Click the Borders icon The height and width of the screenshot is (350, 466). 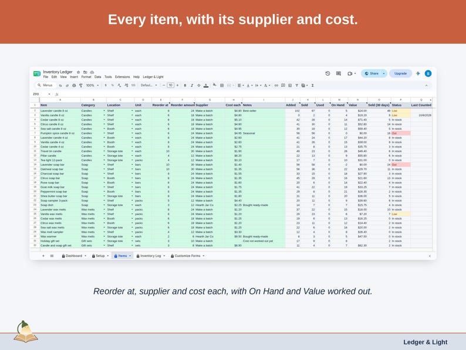(222, 85)
